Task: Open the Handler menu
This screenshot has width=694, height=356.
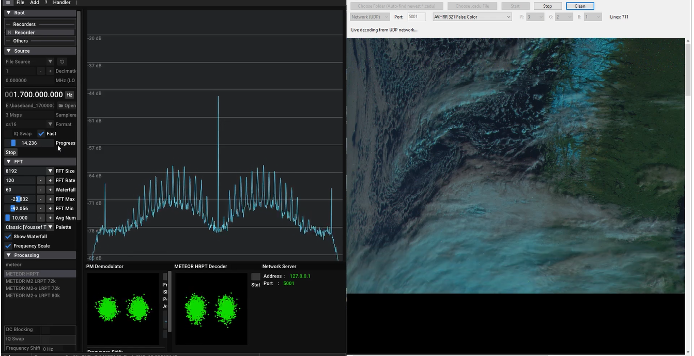Action: pyautogui.click(x=61, y=3)
